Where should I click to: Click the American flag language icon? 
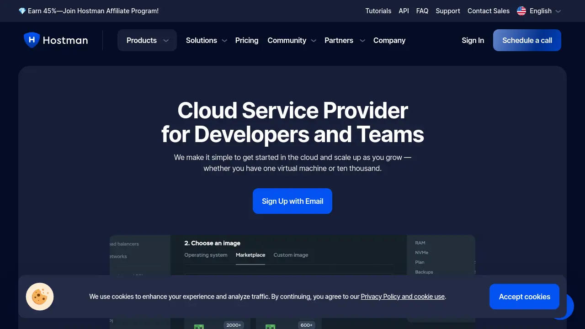(521, 11)
